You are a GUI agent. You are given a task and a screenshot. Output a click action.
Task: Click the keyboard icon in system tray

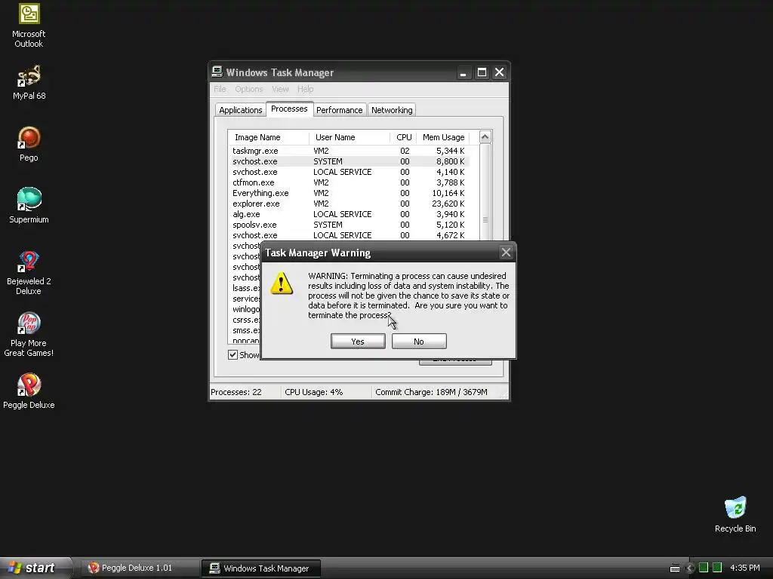coord(675,568)
